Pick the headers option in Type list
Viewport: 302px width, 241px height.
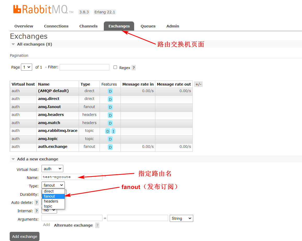53,201
